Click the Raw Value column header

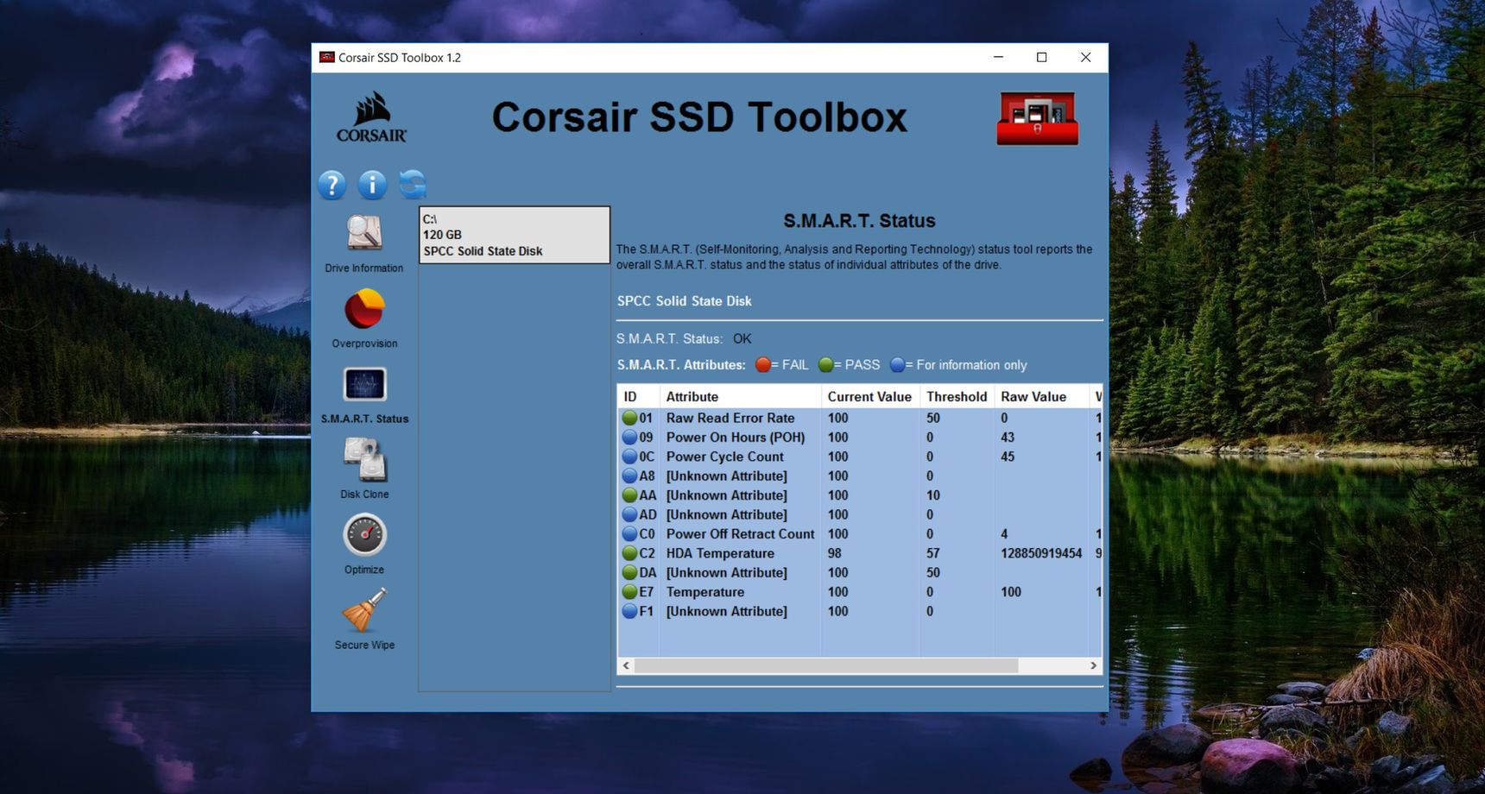coord(1041,397)
